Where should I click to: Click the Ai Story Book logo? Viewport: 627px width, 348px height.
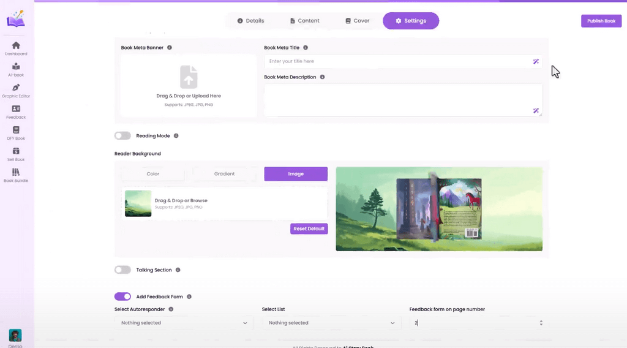click(x=16, y=18)
